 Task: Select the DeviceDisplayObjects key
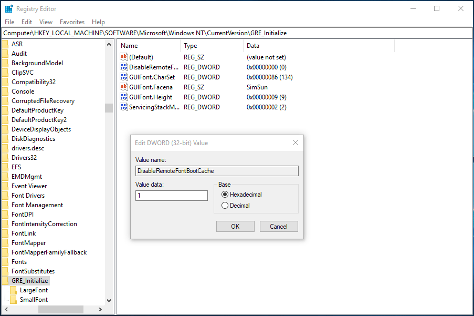[41, 129]
